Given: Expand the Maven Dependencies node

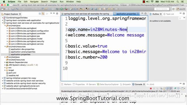Looking at the screenshot, I should pos(5,62).
